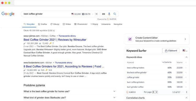Click the Surfer logo in Keyword Surfer footer
The height and width of the screenshot is (101, 196).
[131, 92]
